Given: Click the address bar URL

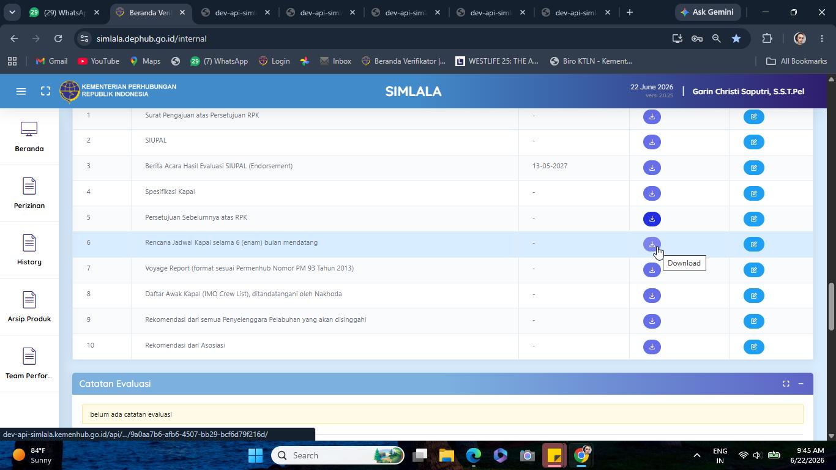Looking at the screenshot, I should click(151, 39).
